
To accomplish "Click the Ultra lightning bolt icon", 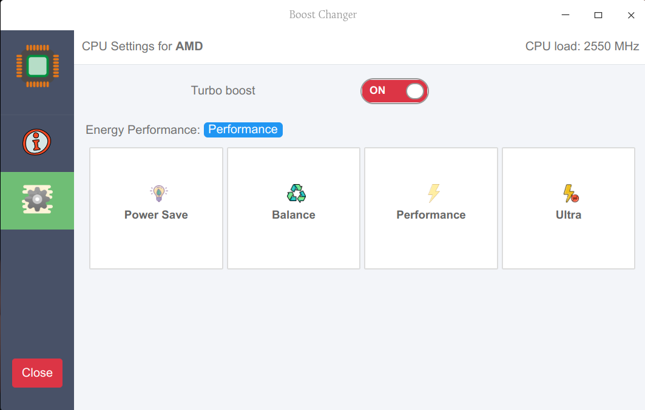I will [570, 194].
